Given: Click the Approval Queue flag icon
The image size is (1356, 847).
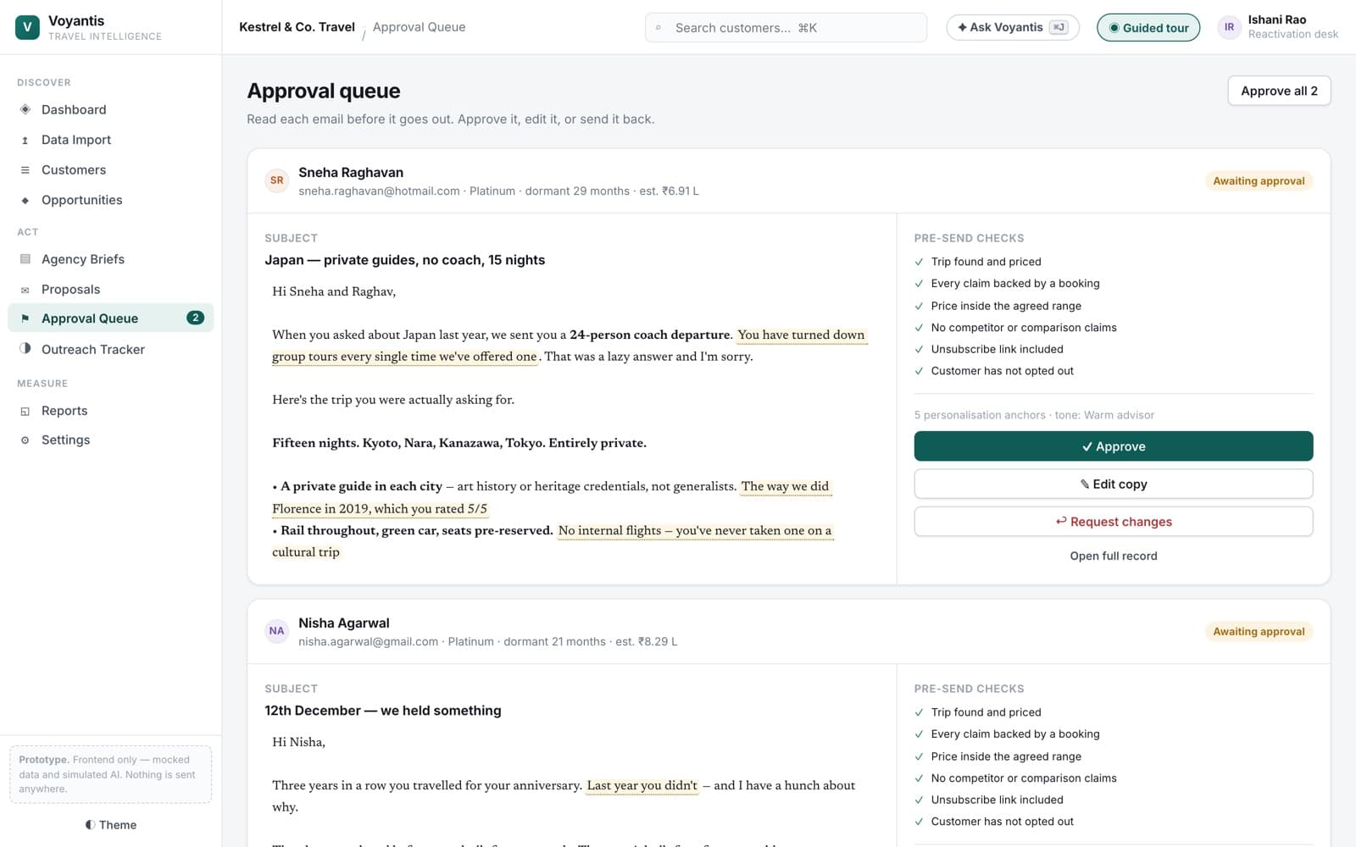Looking at the screenshot, I should [25, 318].
